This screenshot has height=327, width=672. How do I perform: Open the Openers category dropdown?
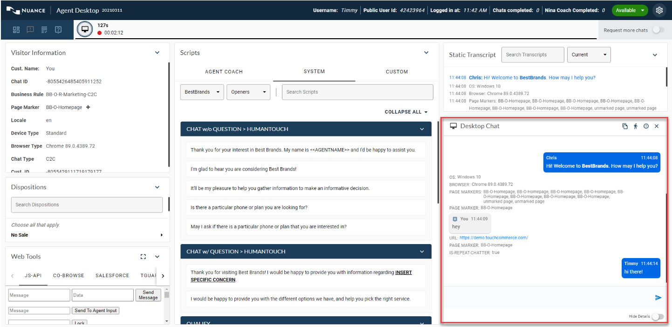point(248,92)
